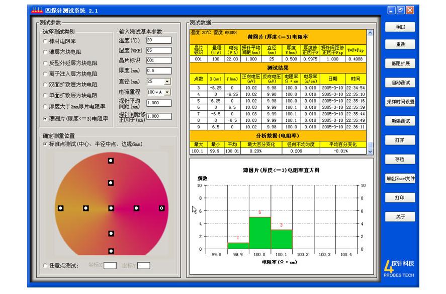This screenshot has height=294, width=446.
Task: Open the 采样时间设置 dialog
Action: point(400,101)
